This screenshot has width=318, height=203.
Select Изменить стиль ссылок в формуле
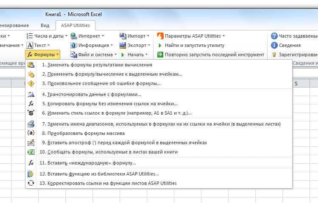point(159,113)
